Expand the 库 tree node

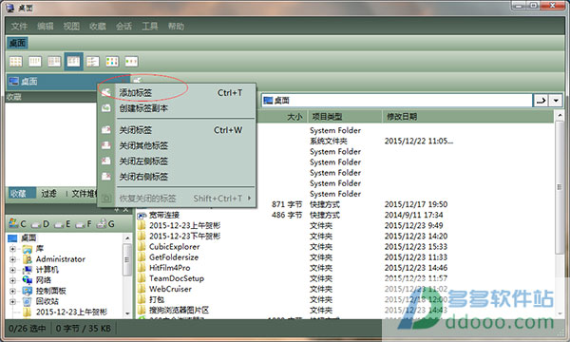click(12, 249)
